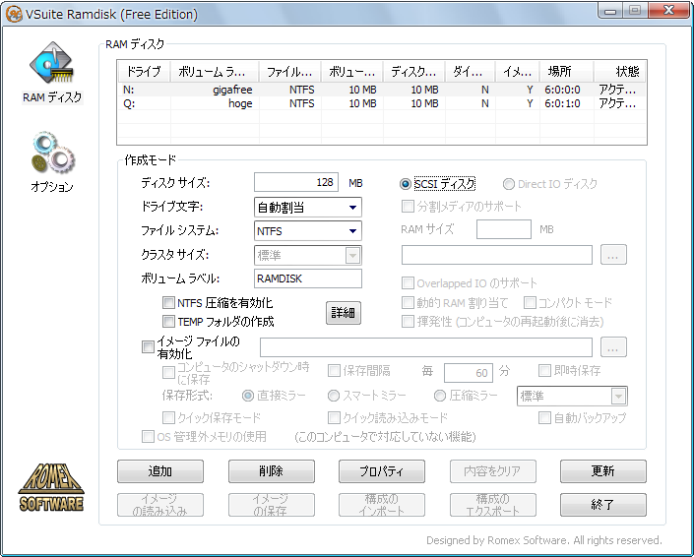694x557 pixels.
Task: Toggle 自動バックアップ checkbox
Action: click(x=544, y=417)
